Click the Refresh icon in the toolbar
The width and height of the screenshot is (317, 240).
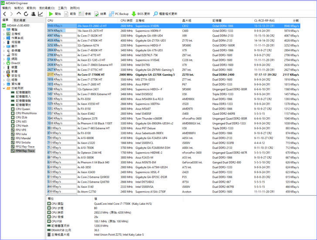pos(25,14)
